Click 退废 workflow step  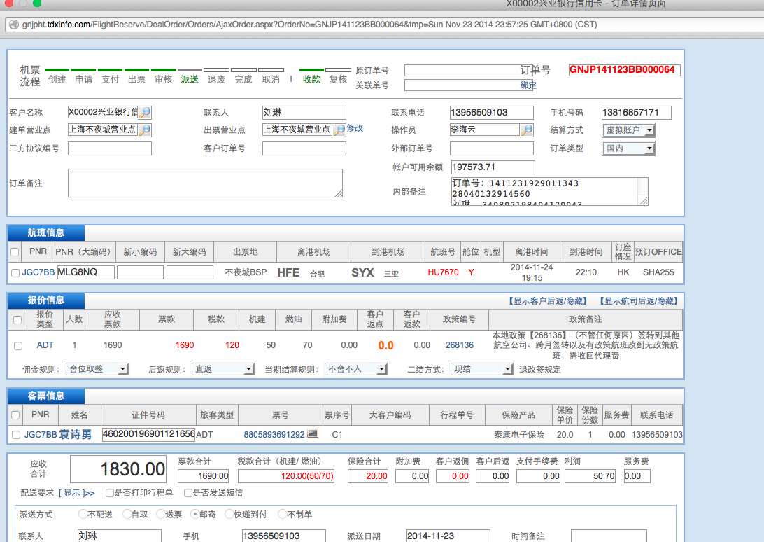216,80
